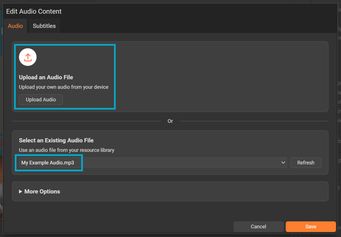This screenshot has height=237, width=341.
Task: Click 'Upload your own audio from your device' text
Action: (x=64, y=87)
